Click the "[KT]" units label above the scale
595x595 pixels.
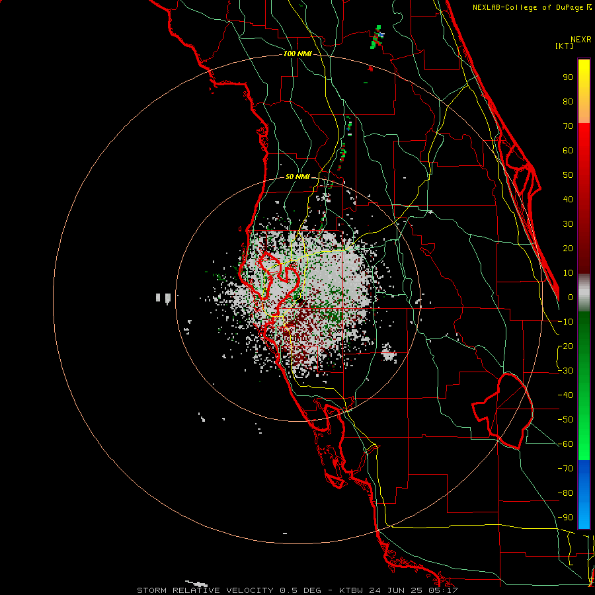pyautogui.click(x=565, y=46)
